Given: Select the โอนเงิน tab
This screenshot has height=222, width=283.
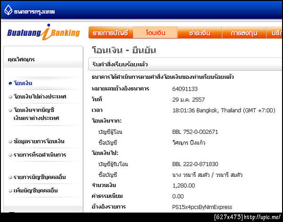Looking at the screenshot, I should (x=155, y=33).
